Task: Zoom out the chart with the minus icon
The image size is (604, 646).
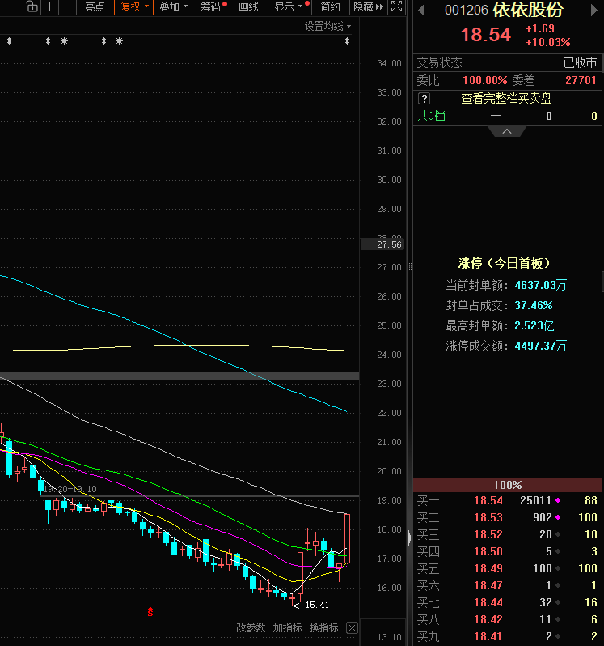Action: coord(67,6)
